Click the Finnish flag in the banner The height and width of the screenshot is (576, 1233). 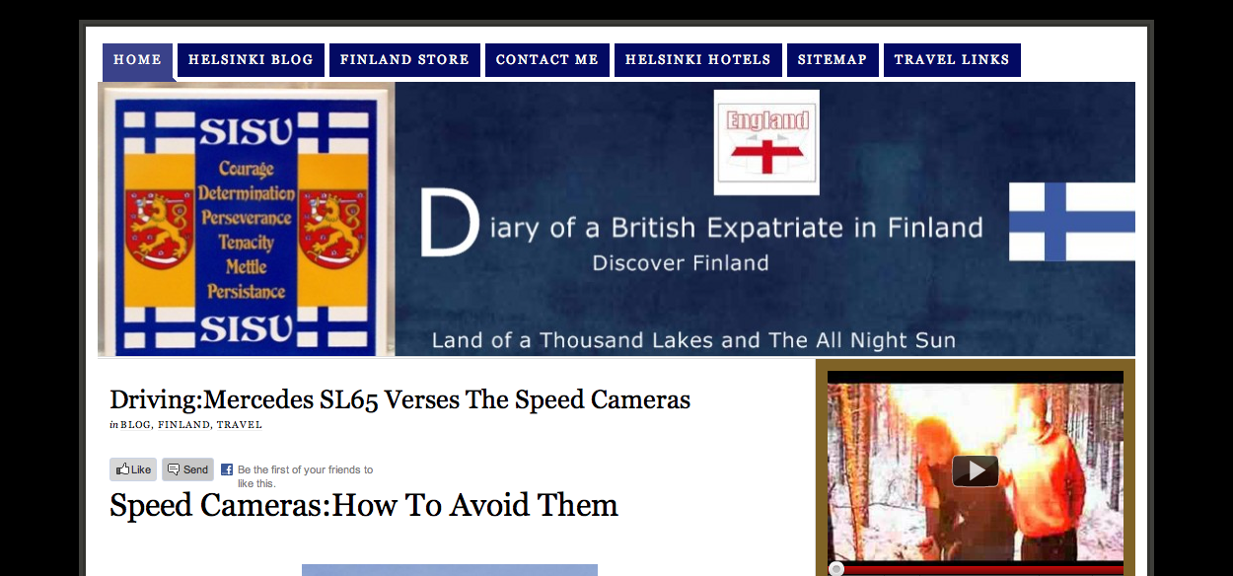point(1071,222)
